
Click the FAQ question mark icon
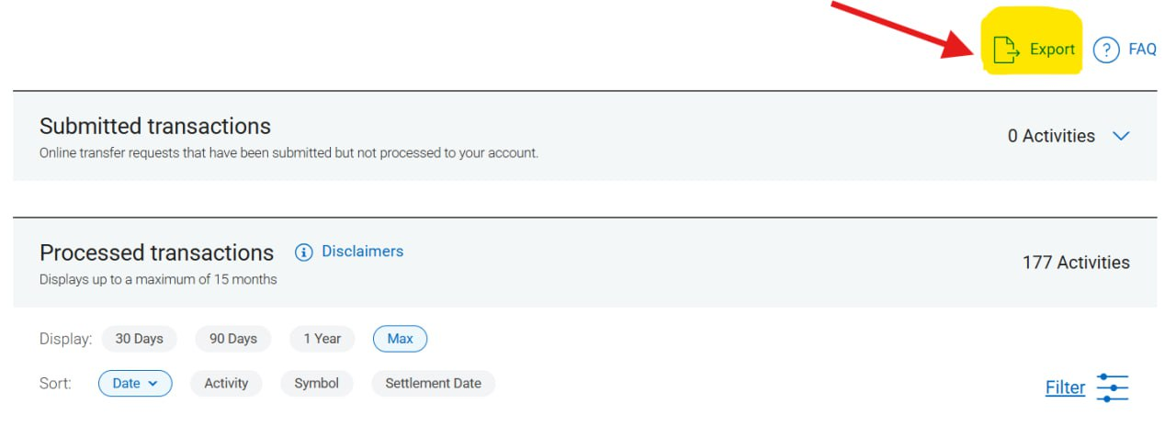tap(1107, 50)
